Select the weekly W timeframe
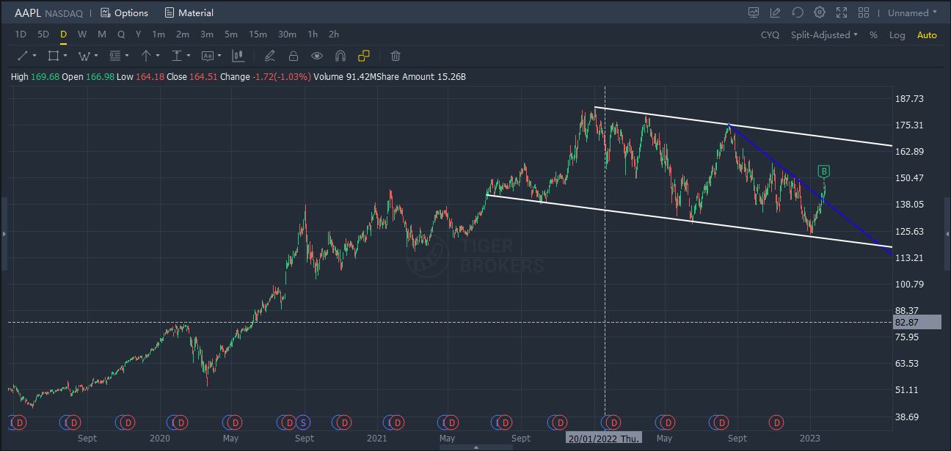Viewport: 951px width, 451px height. [82, 34]
